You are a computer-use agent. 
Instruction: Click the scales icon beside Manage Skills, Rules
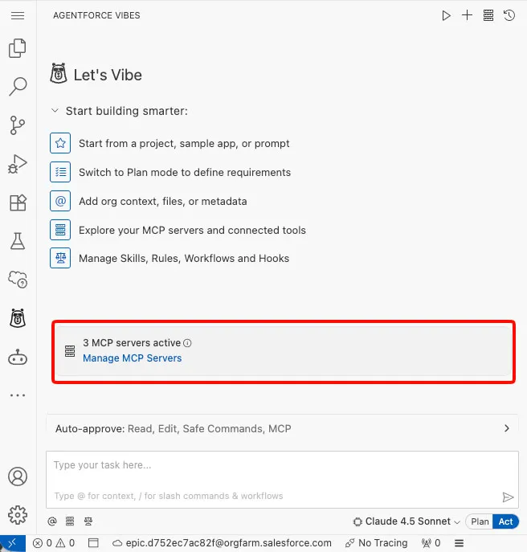click(x=60, y=258)
